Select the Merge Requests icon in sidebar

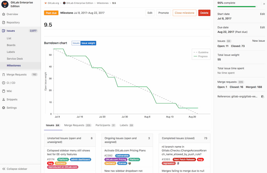[x=4, y=74]
